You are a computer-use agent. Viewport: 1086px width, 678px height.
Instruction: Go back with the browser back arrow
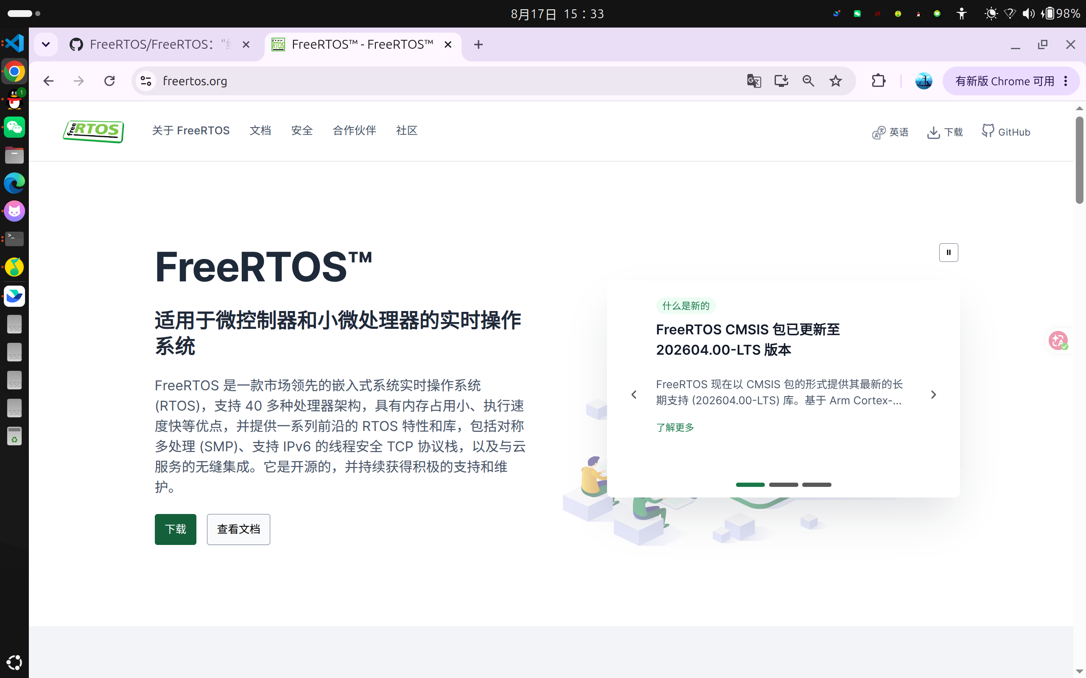click(48, 81)
